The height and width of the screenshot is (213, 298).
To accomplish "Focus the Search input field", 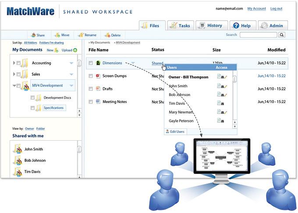I will pos(258,35).
